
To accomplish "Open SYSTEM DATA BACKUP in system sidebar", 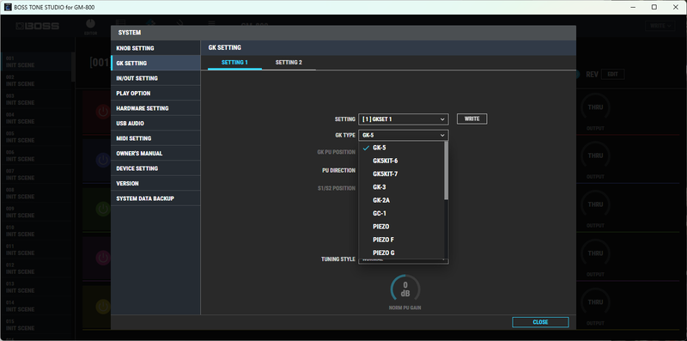I will click(x=155, y=198).
